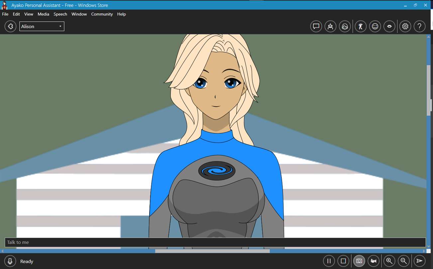
Task: Click the vertical scrollbar down arrow
Action: click(429, 246)
